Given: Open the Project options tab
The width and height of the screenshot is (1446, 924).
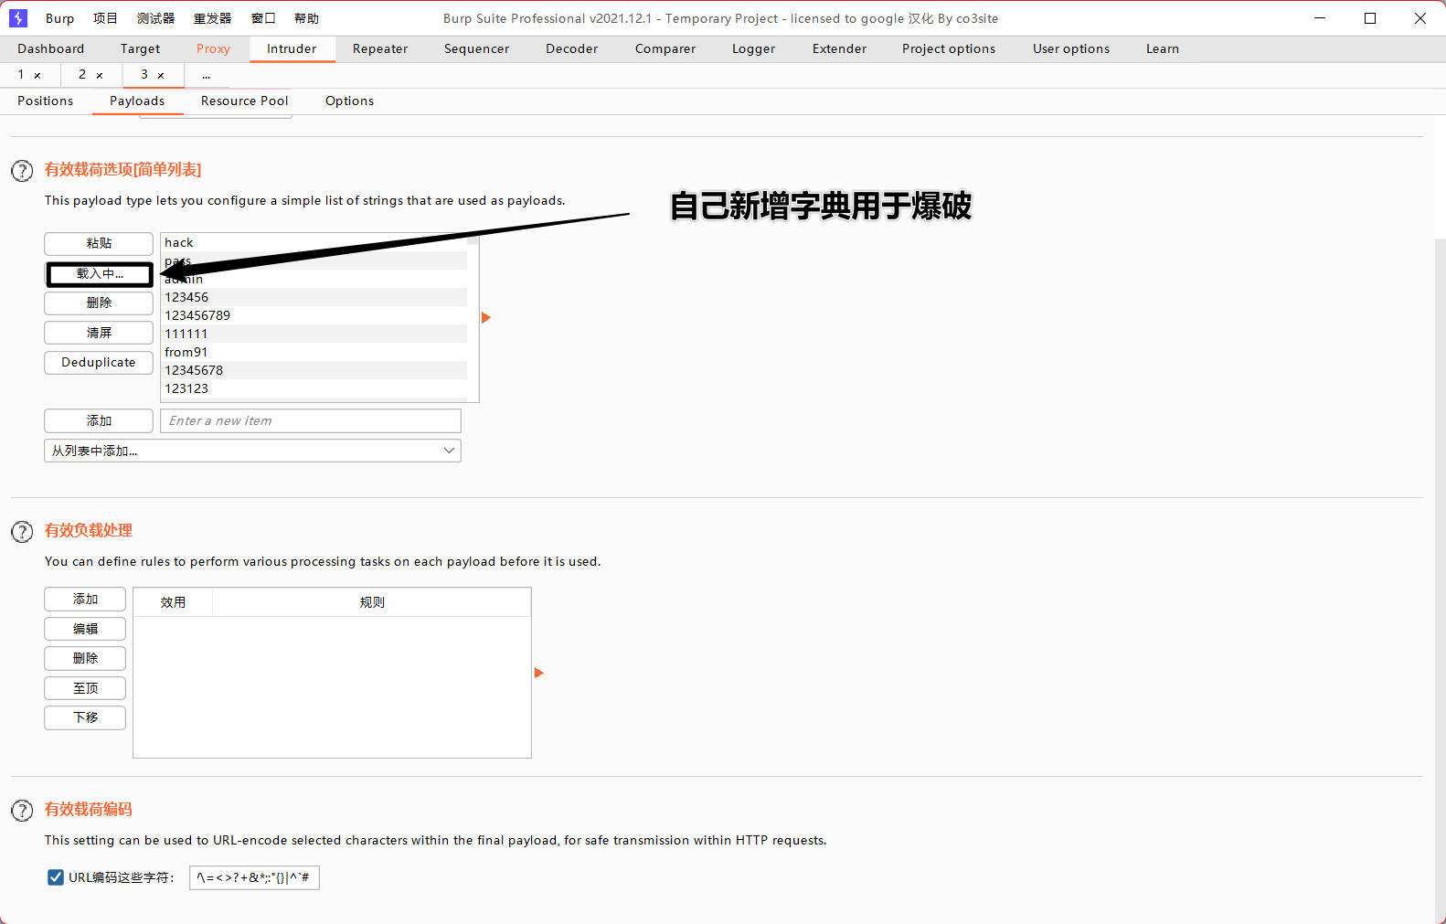Looking at the screenshot, I should [x=949, y=48].
